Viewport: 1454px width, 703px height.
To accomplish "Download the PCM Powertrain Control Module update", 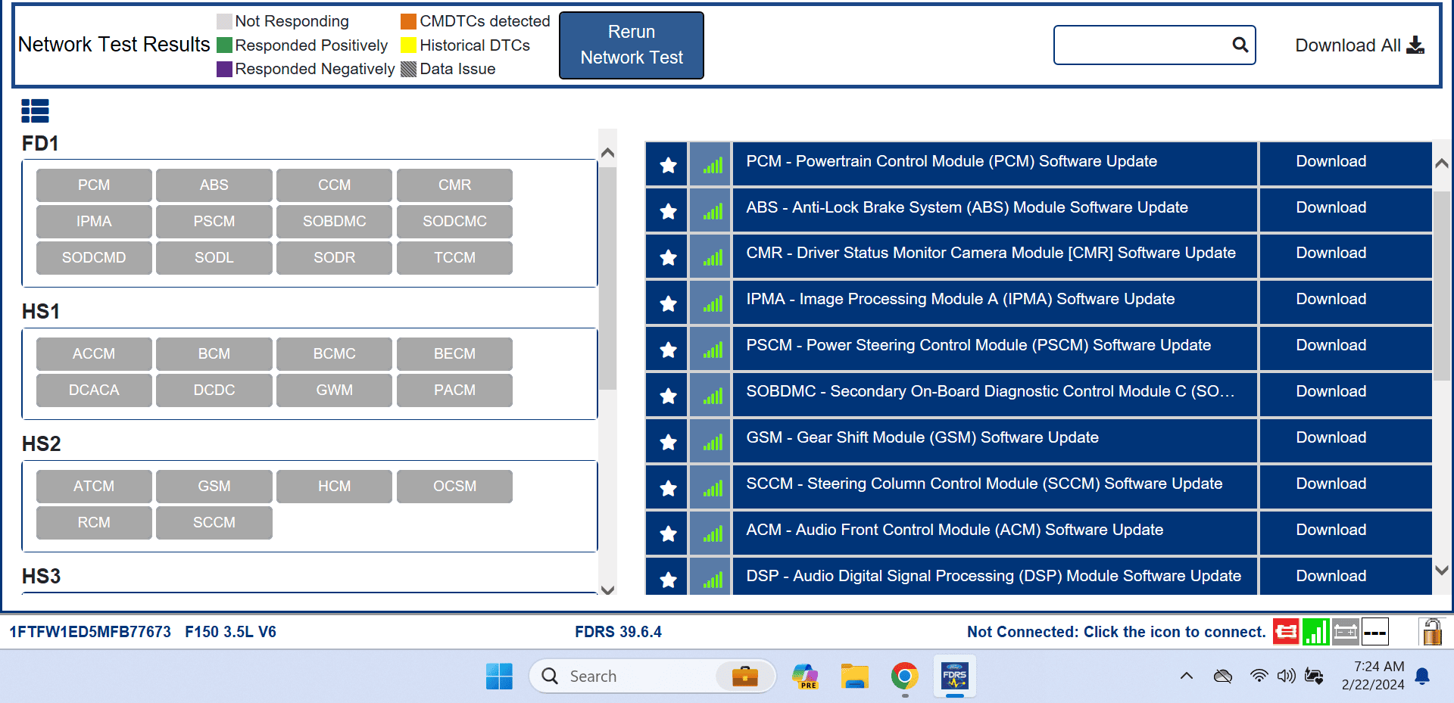I will (1331, 161).
